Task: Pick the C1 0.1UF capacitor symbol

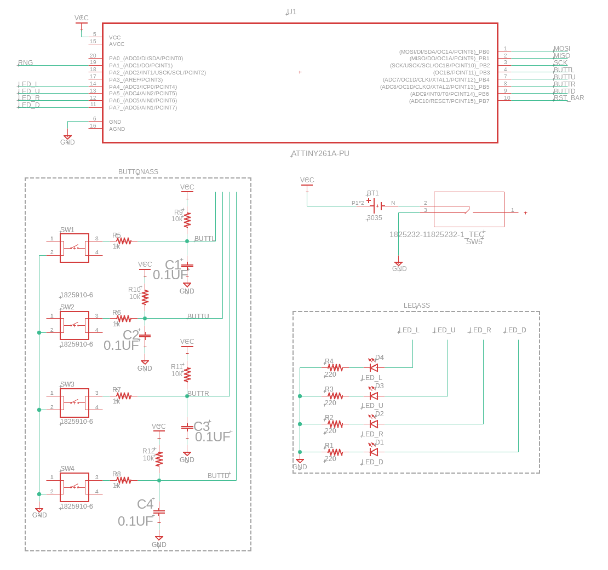Action: pyautogui.click(x=187, y=266)
